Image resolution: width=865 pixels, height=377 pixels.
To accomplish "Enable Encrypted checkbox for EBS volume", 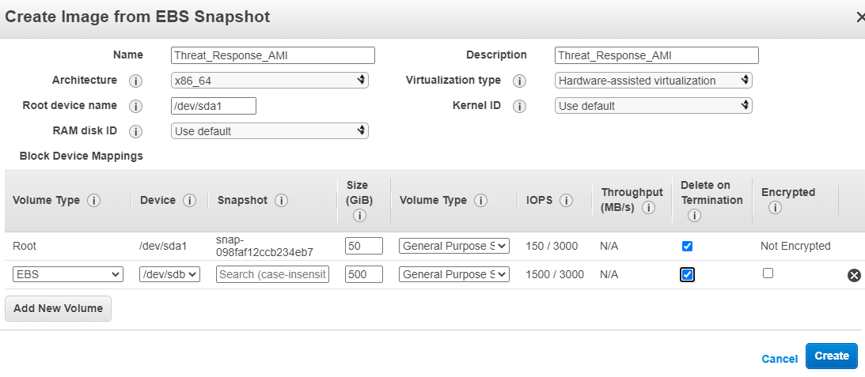I will tap(768, 273).
